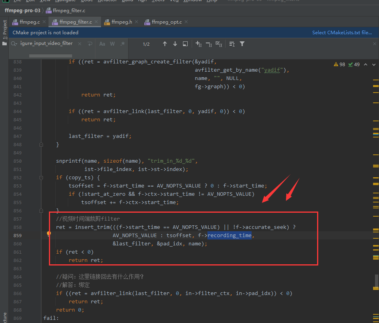Open the search filter options funnel
379x323 pixels.
[x=242, y=44]
